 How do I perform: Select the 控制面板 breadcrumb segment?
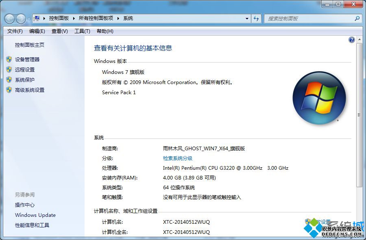(59, 18)
